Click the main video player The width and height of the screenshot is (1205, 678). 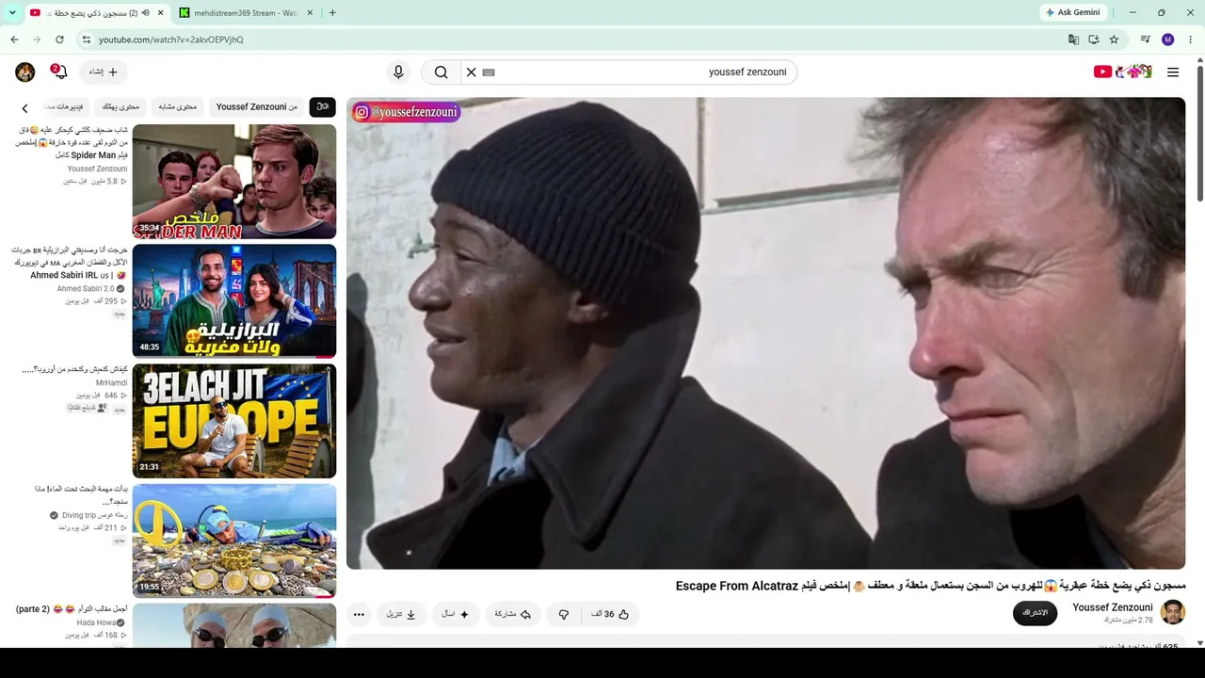pyautogui.click(x=765, y=333)
